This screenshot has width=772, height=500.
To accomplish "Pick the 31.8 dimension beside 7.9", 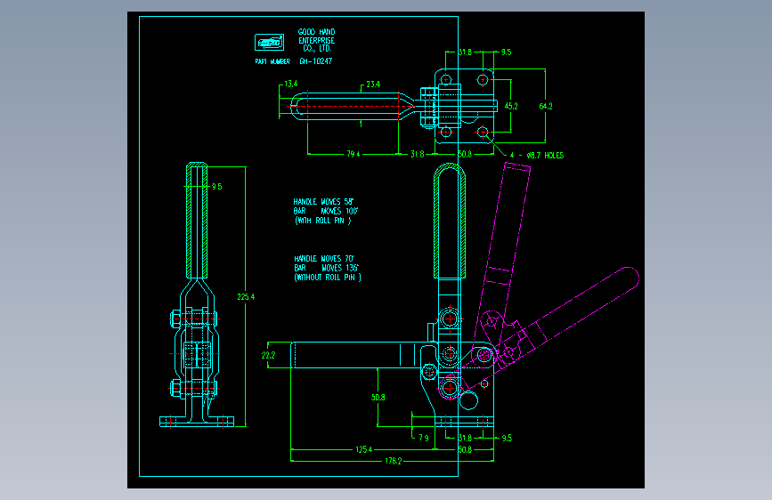I will coord(465,438).
